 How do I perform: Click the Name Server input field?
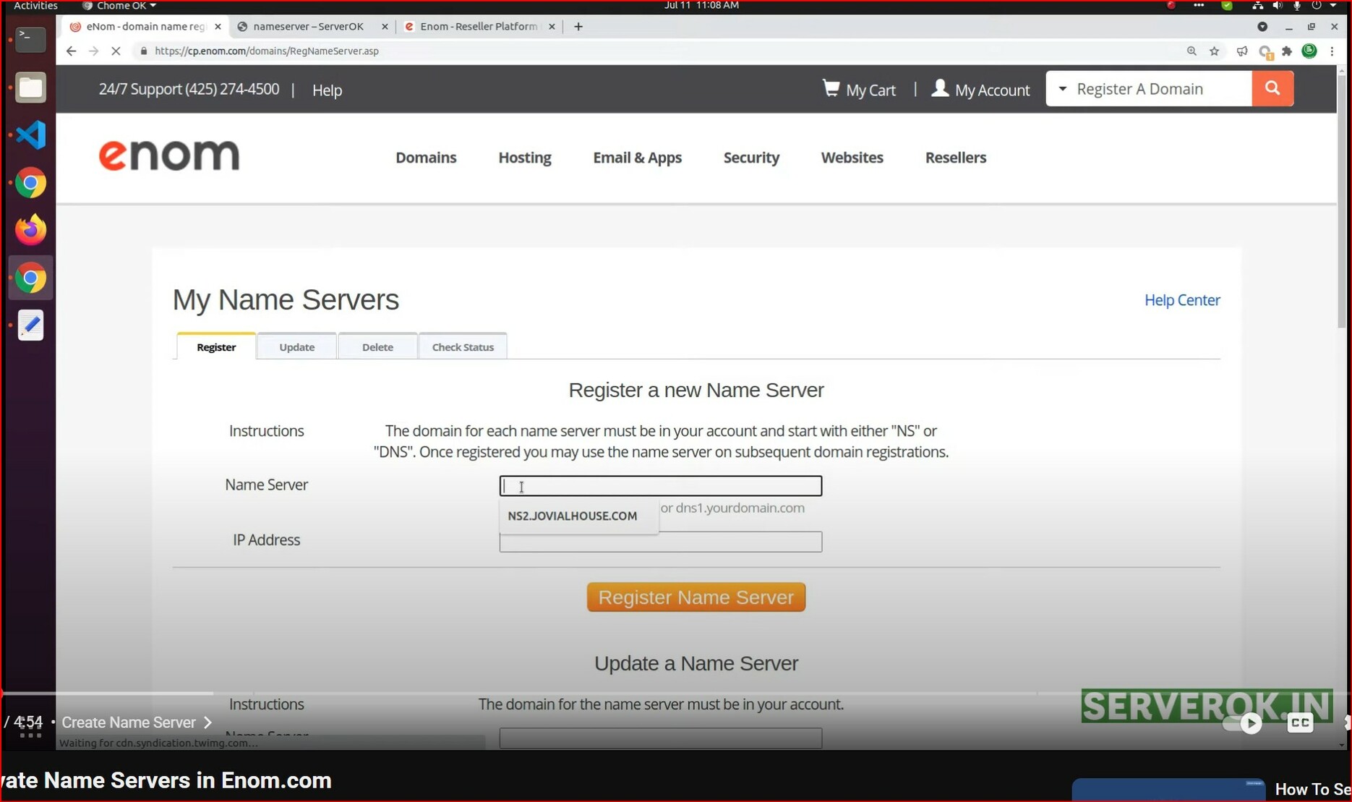pos(660,485)
